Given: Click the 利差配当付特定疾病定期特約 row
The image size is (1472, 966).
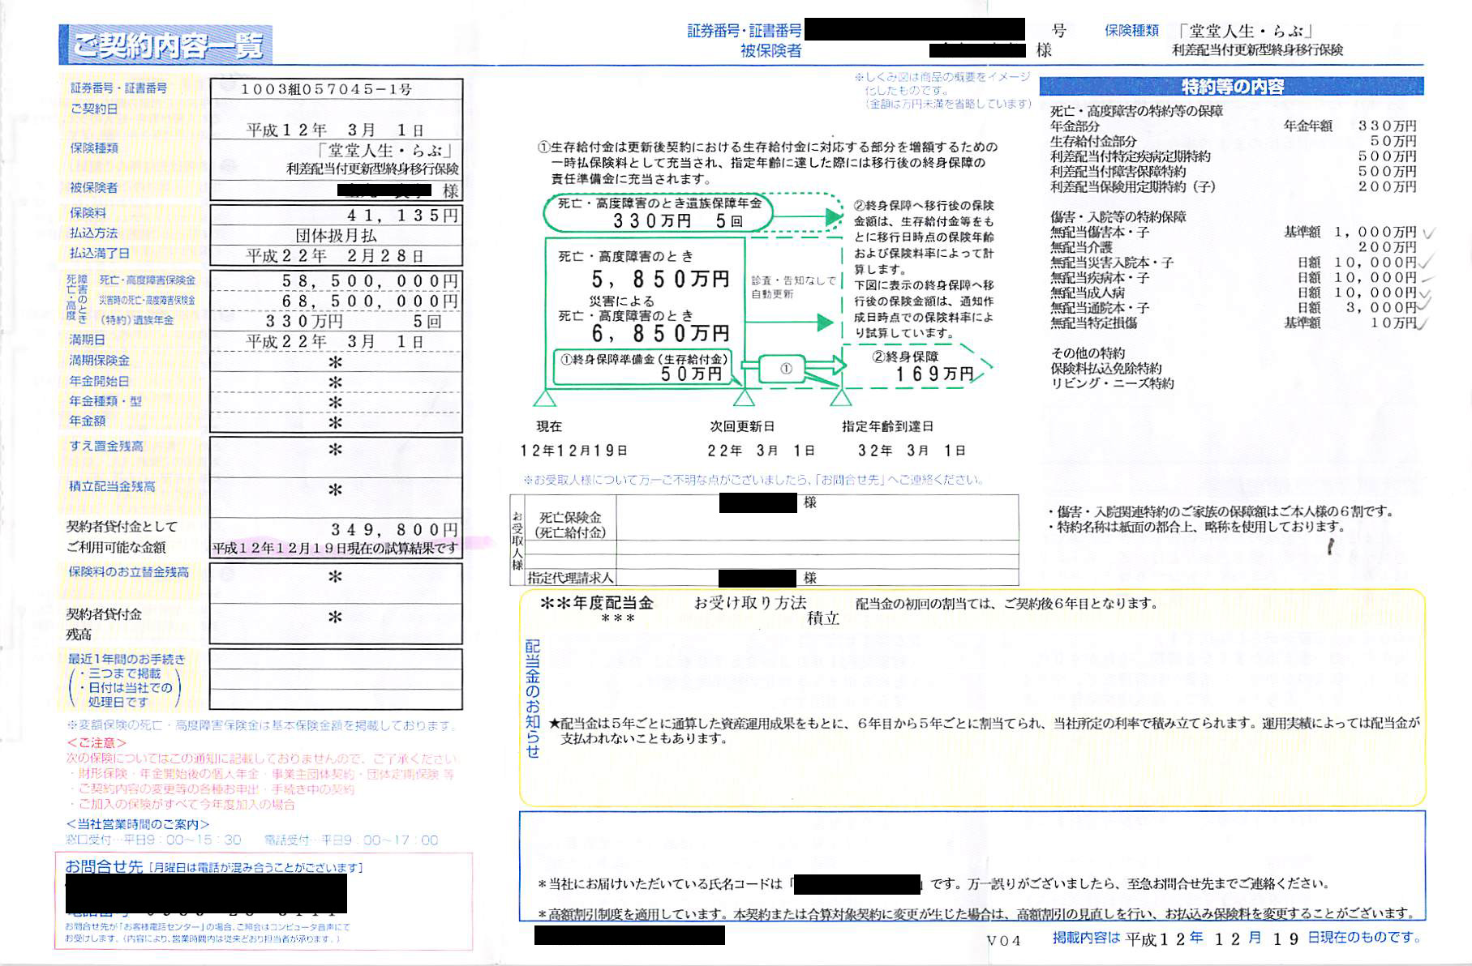Looking at the screenshot, I should click(1233, 156).
